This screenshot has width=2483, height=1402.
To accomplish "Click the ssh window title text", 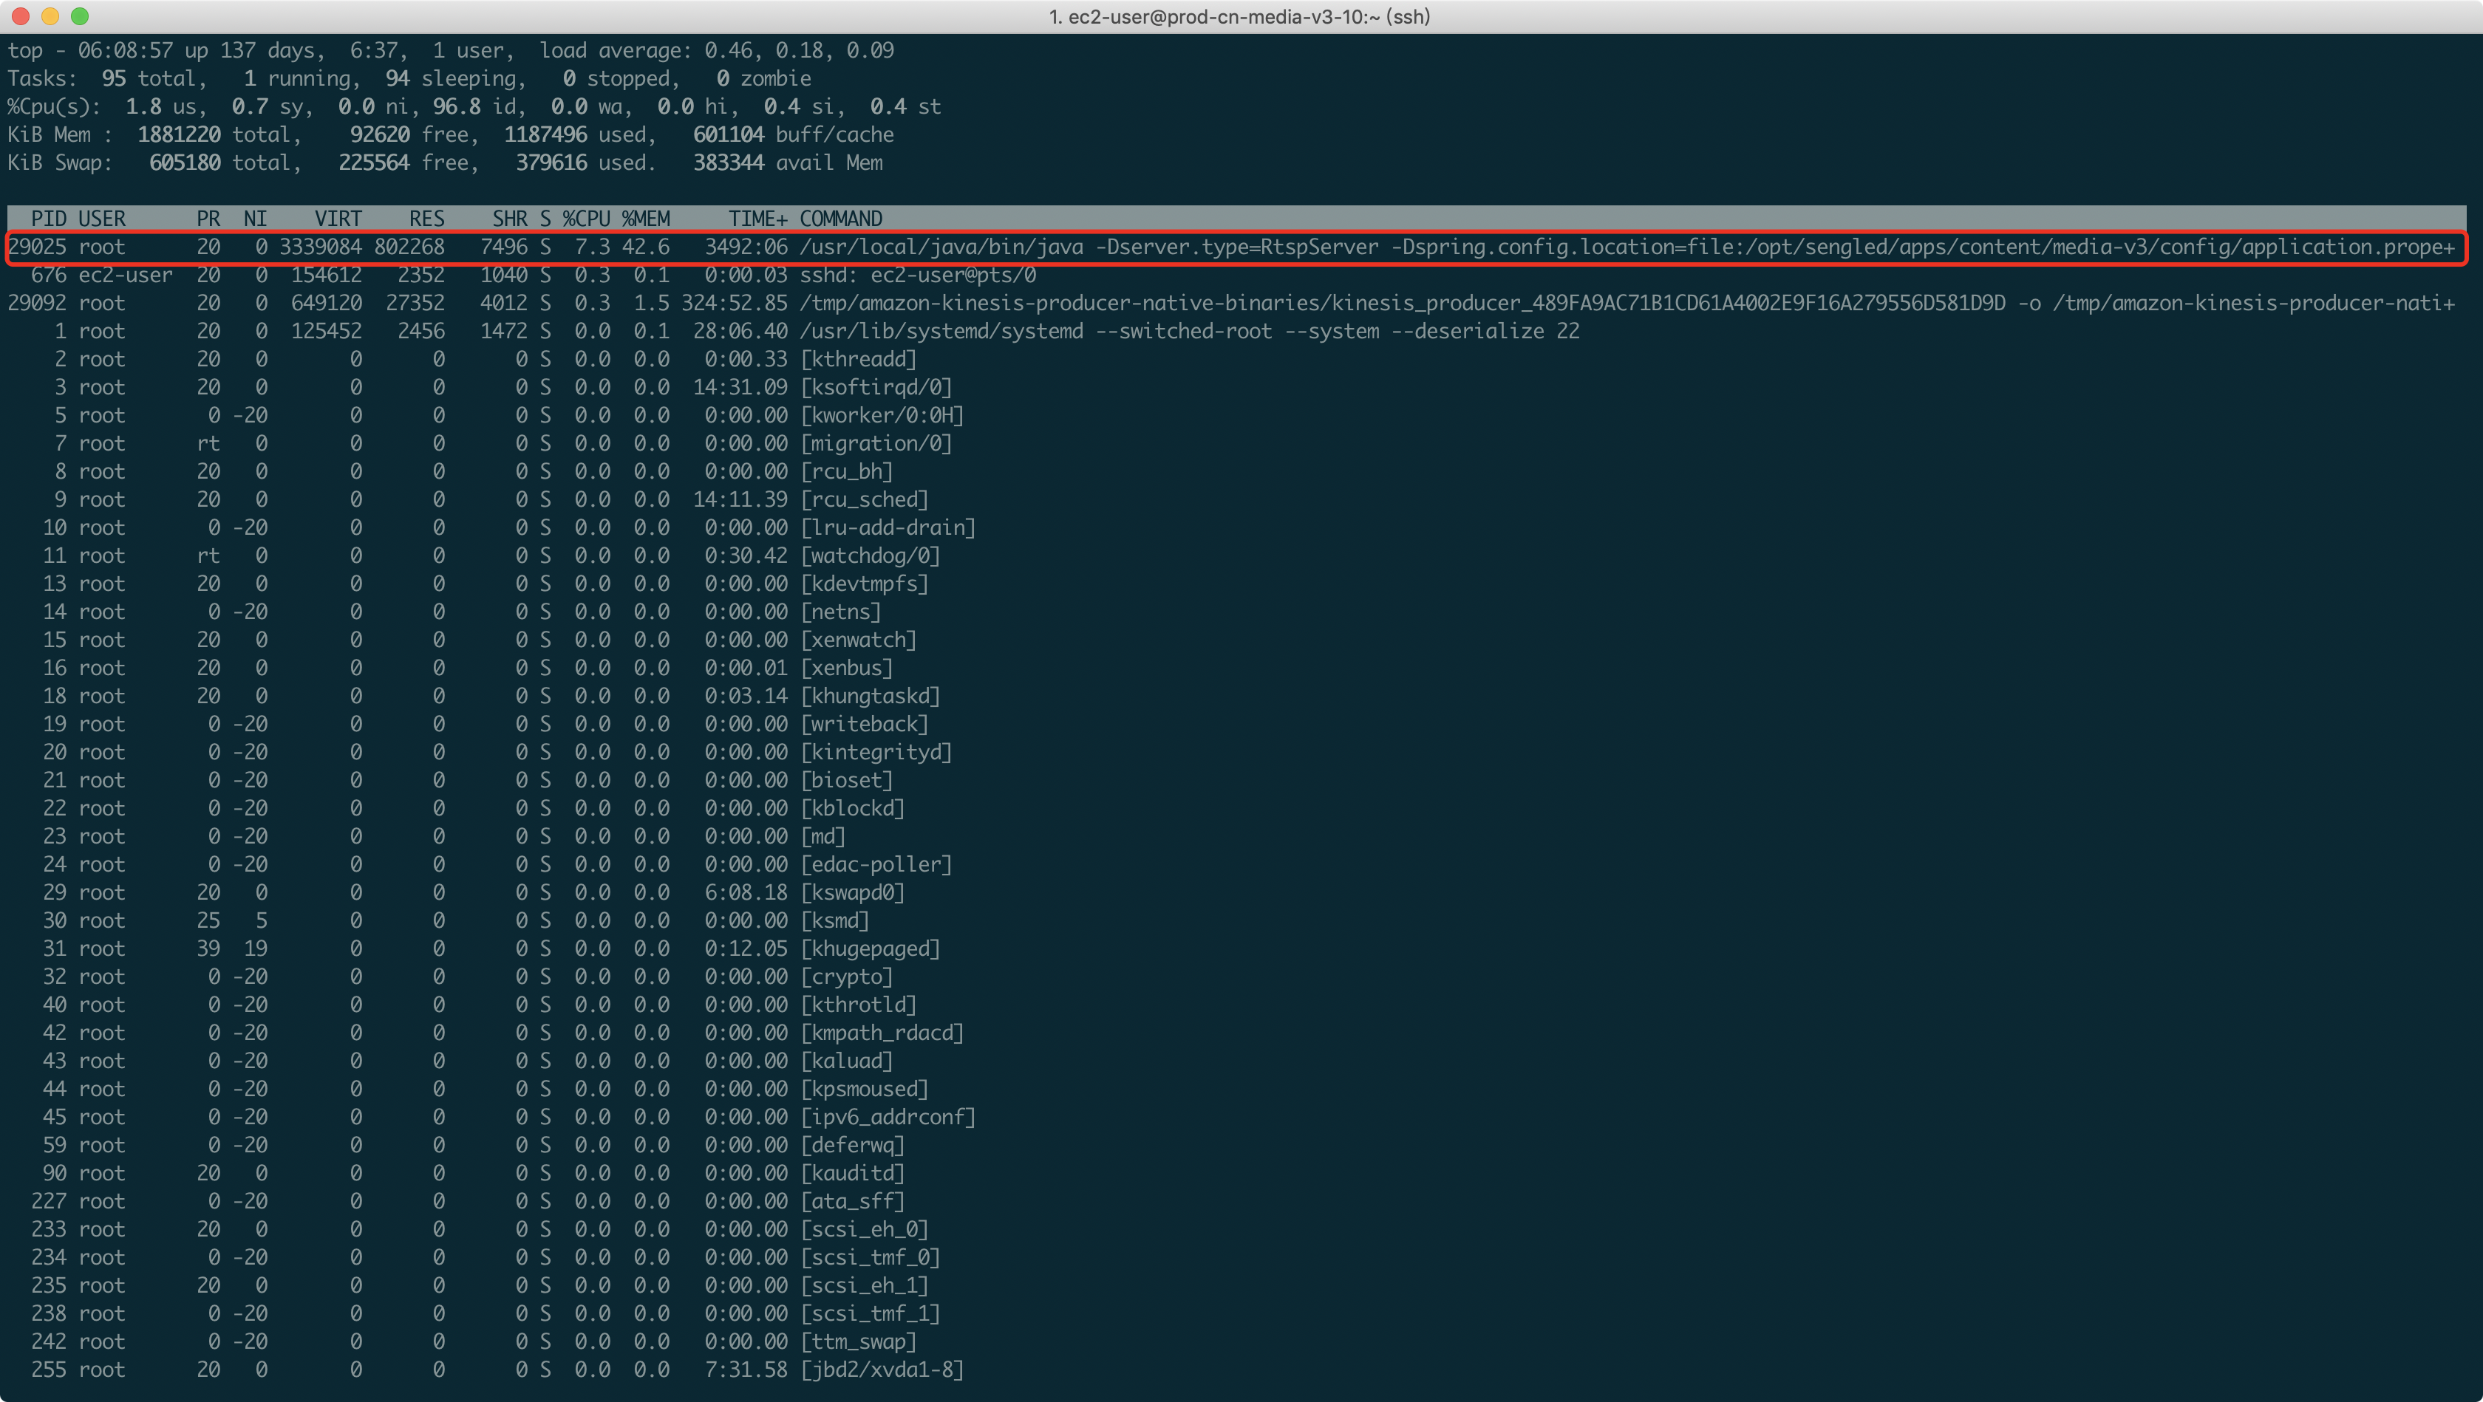I will pyautogui.click(x=1239, y=16).
